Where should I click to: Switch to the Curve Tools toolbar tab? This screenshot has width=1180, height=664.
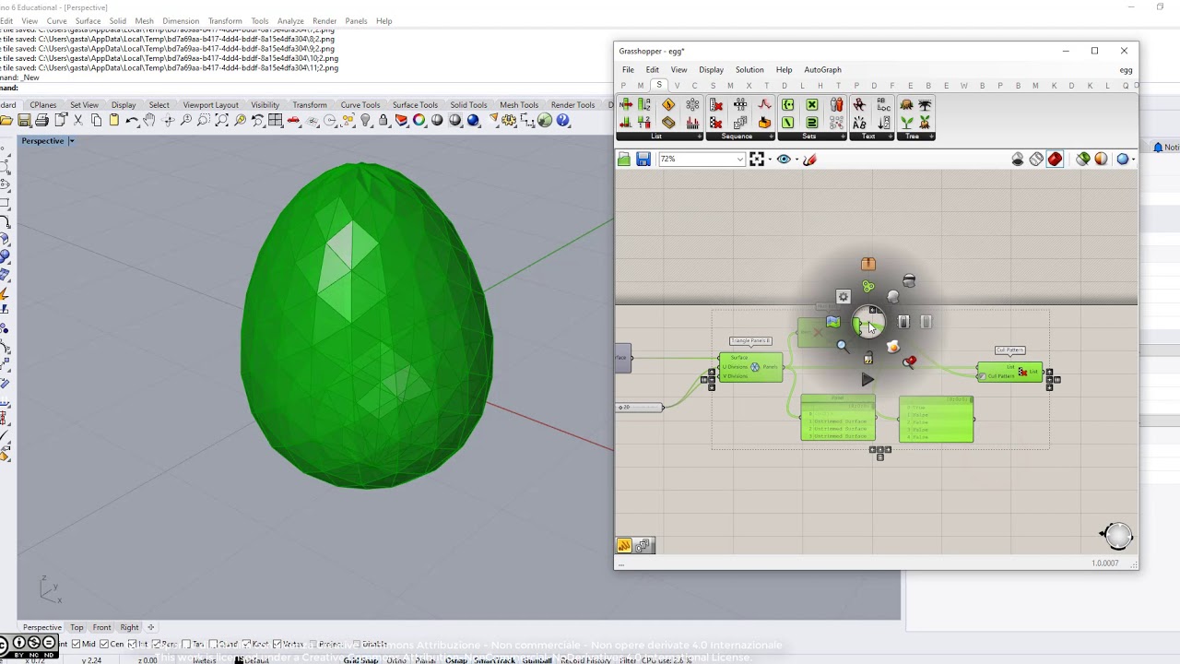point(360,105)
